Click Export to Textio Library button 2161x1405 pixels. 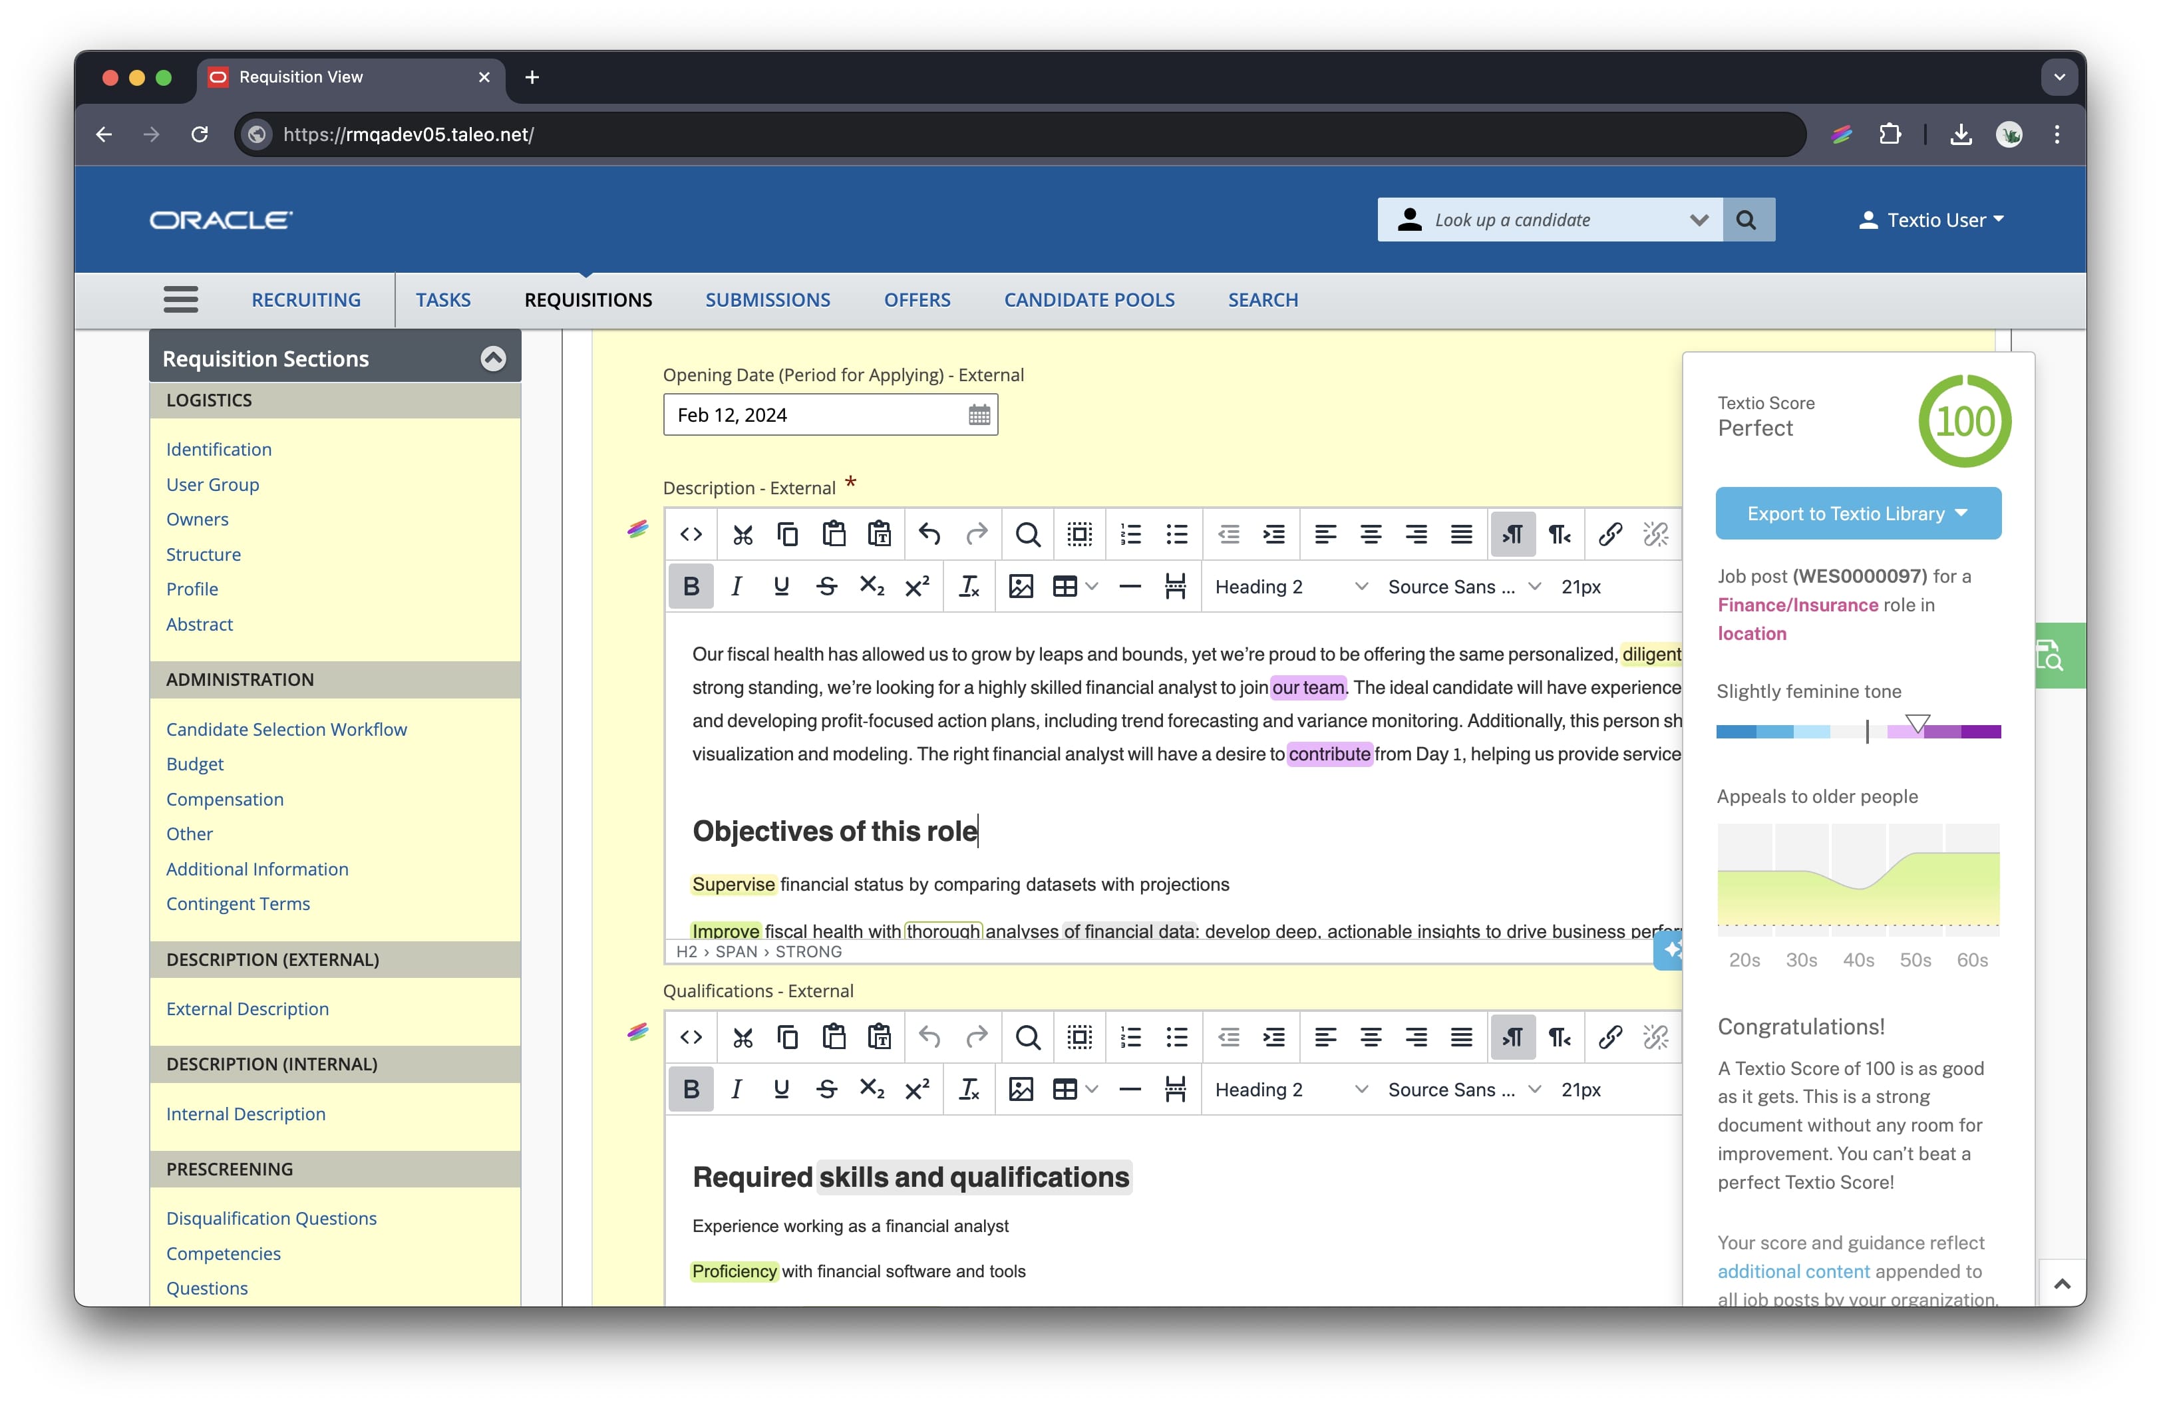[x=1858, y=514]
